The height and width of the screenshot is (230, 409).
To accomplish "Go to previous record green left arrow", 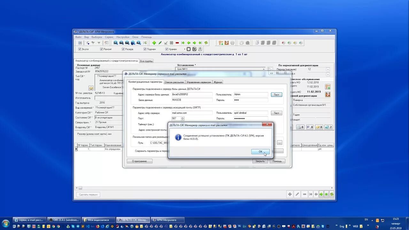I will [189, 43].
